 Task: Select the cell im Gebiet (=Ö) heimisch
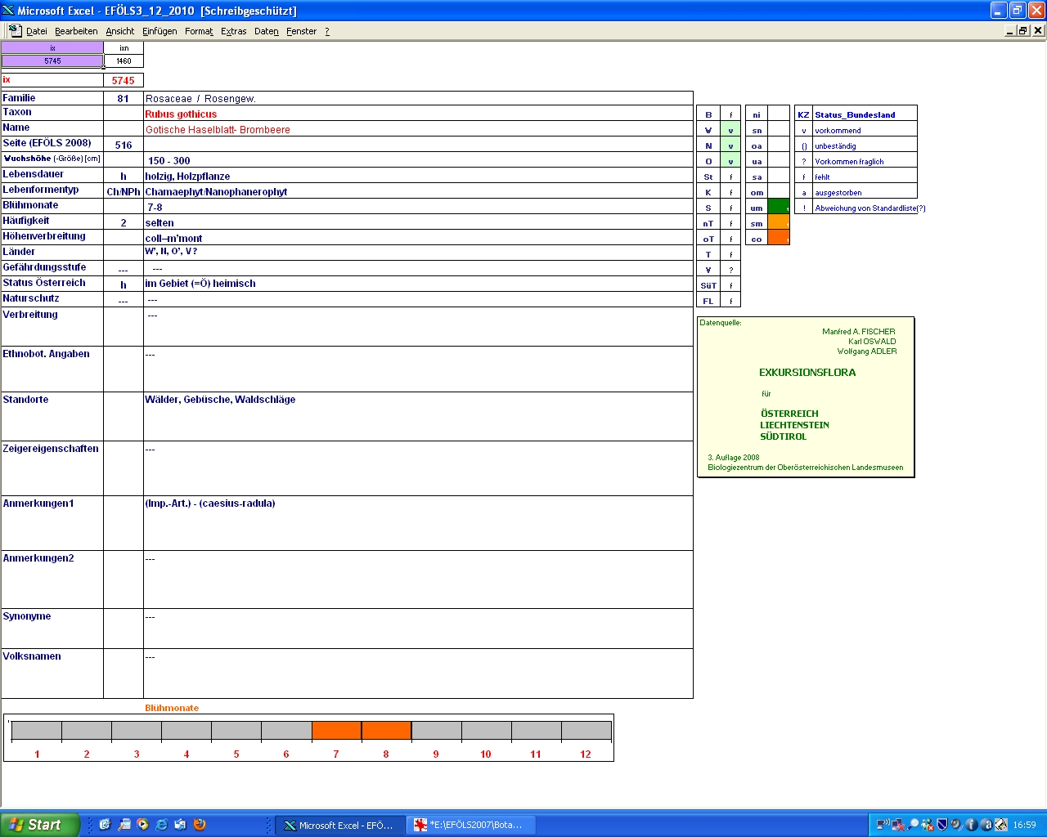click(x=418, y=284)
